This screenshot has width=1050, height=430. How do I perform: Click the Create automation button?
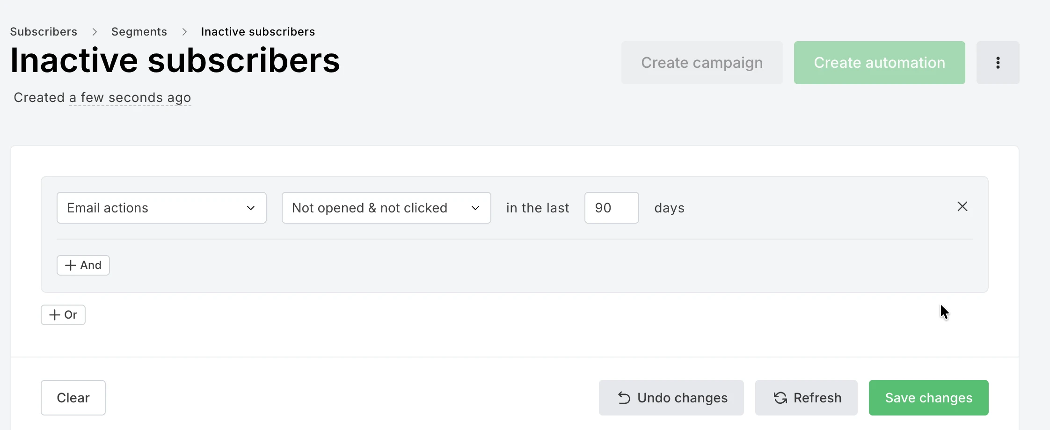(x=879, y=62)
